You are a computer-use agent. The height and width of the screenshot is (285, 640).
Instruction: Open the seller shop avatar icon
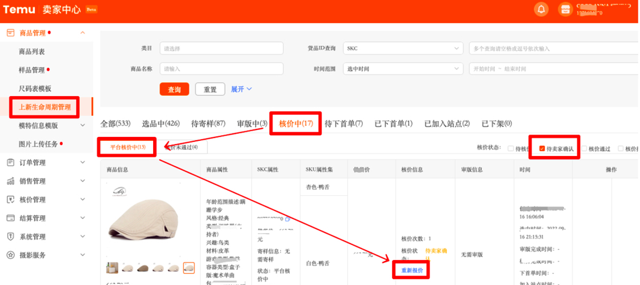point(565,10)
